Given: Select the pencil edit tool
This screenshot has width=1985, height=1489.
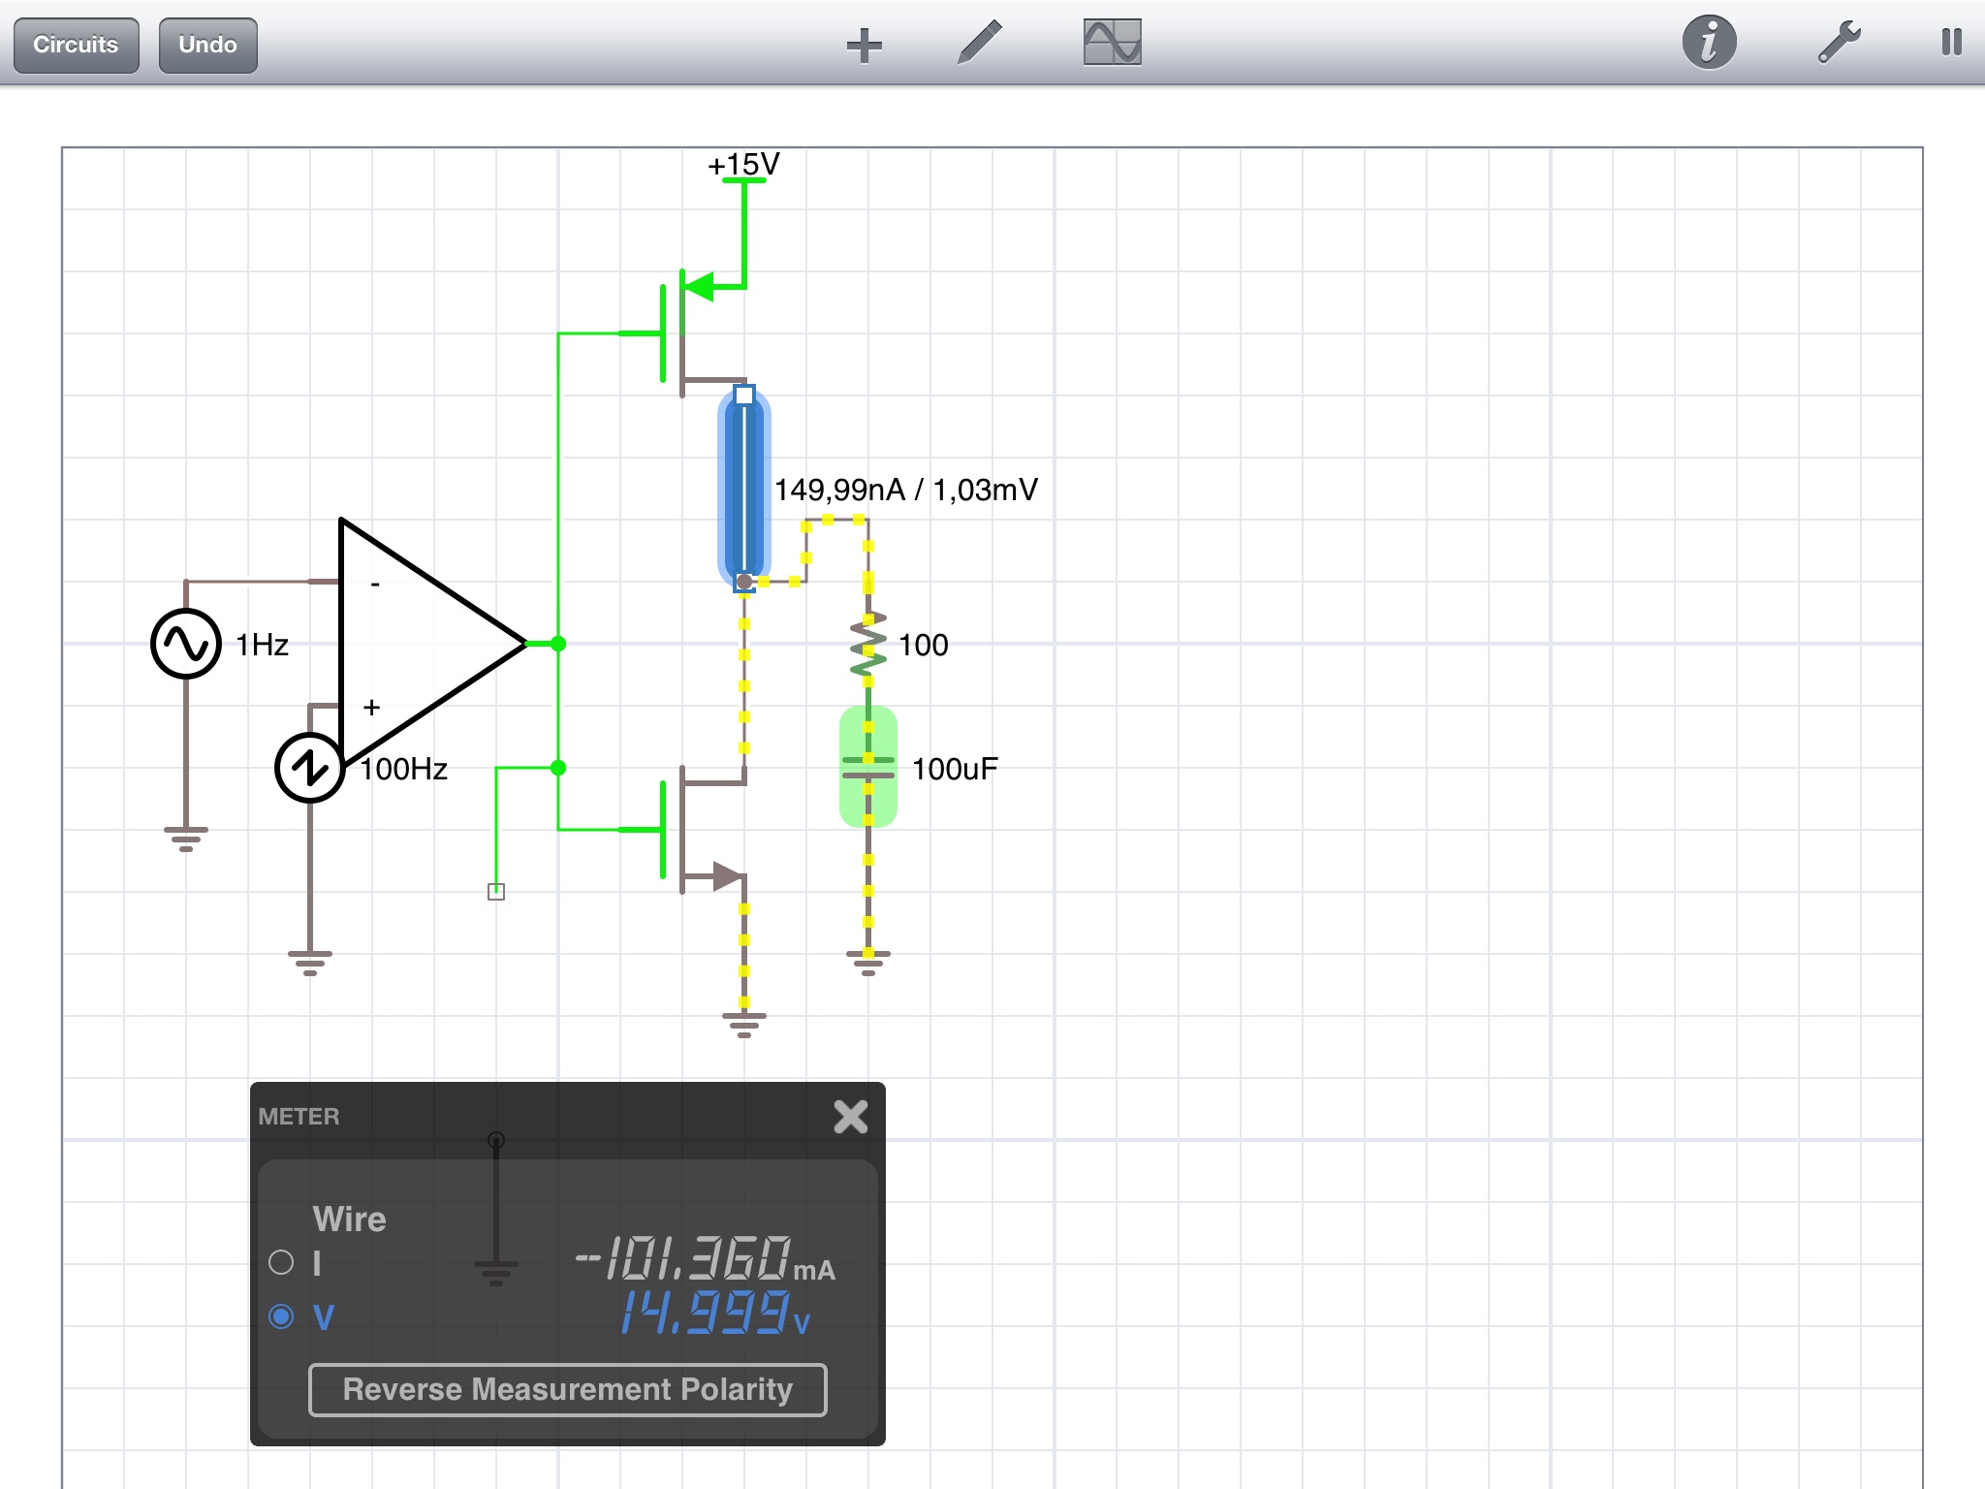Looking at the screenshot, I should 979,43.
